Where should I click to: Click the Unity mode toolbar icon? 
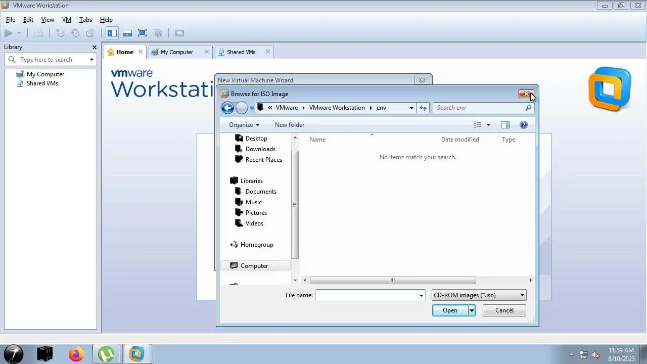click(158, 33)
